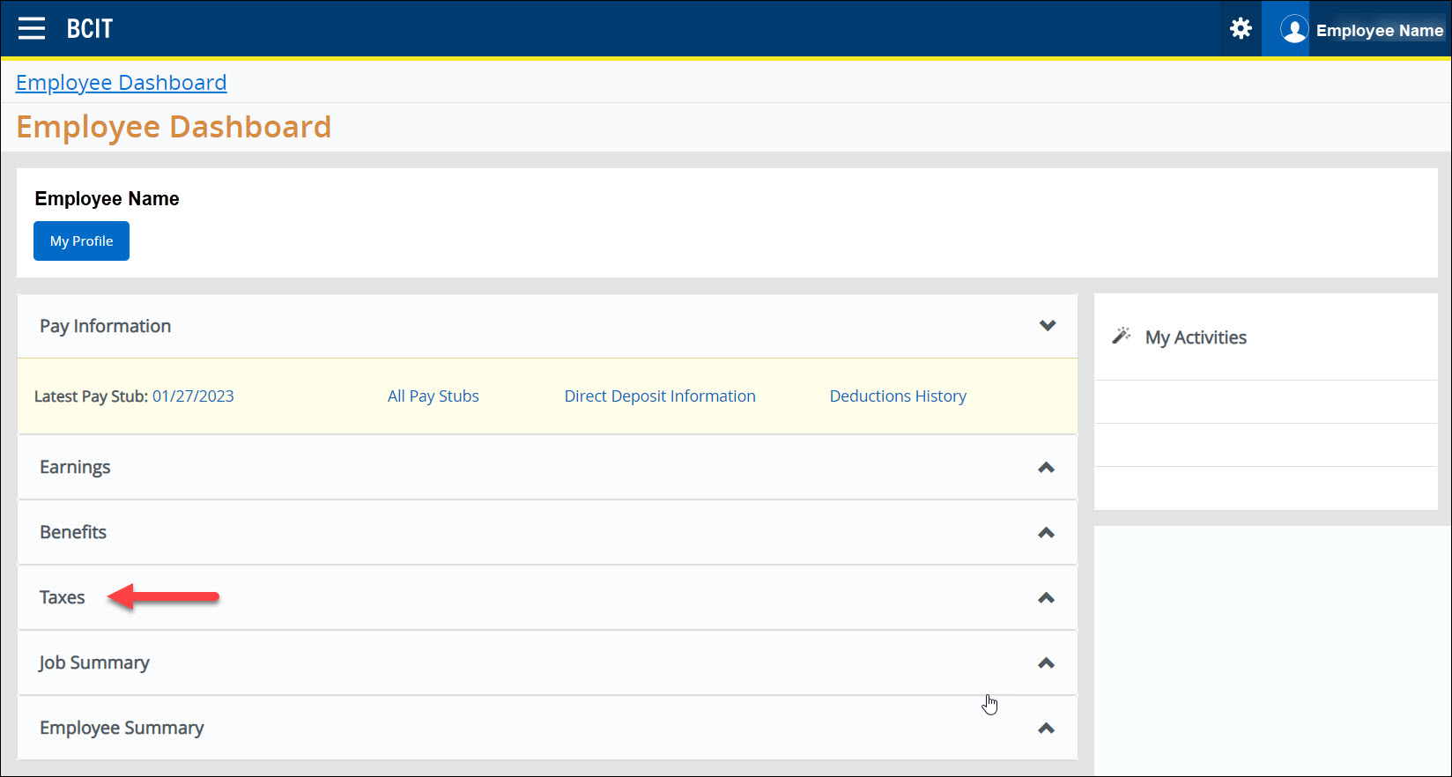Click the Employee Name heading in profile card
1452x777 pixels.
pos(107,199)
